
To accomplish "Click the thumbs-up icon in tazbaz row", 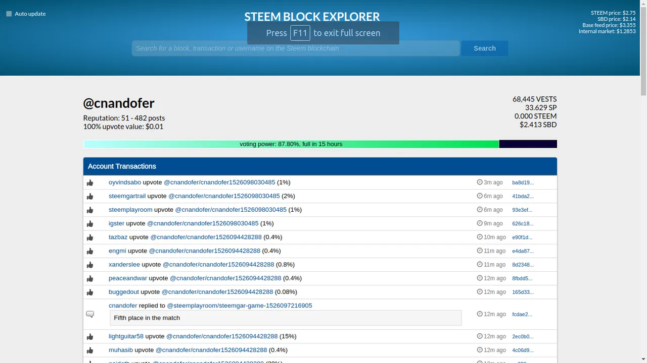I will pos(90,237).
